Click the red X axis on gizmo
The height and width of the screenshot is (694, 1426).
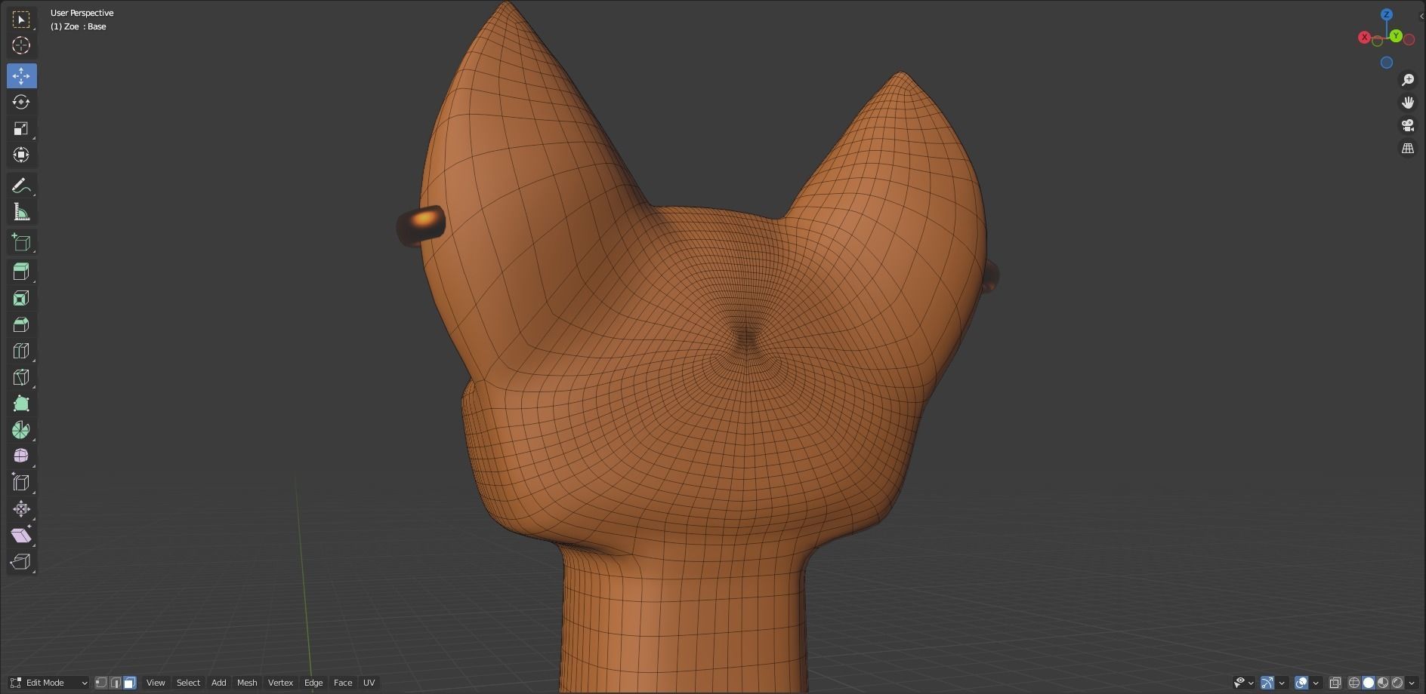point(1364,37)
